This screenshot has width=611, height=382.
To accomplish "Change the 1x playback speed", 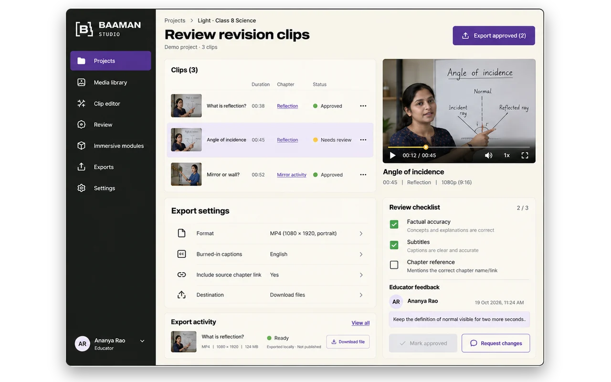I will point(507,155).
